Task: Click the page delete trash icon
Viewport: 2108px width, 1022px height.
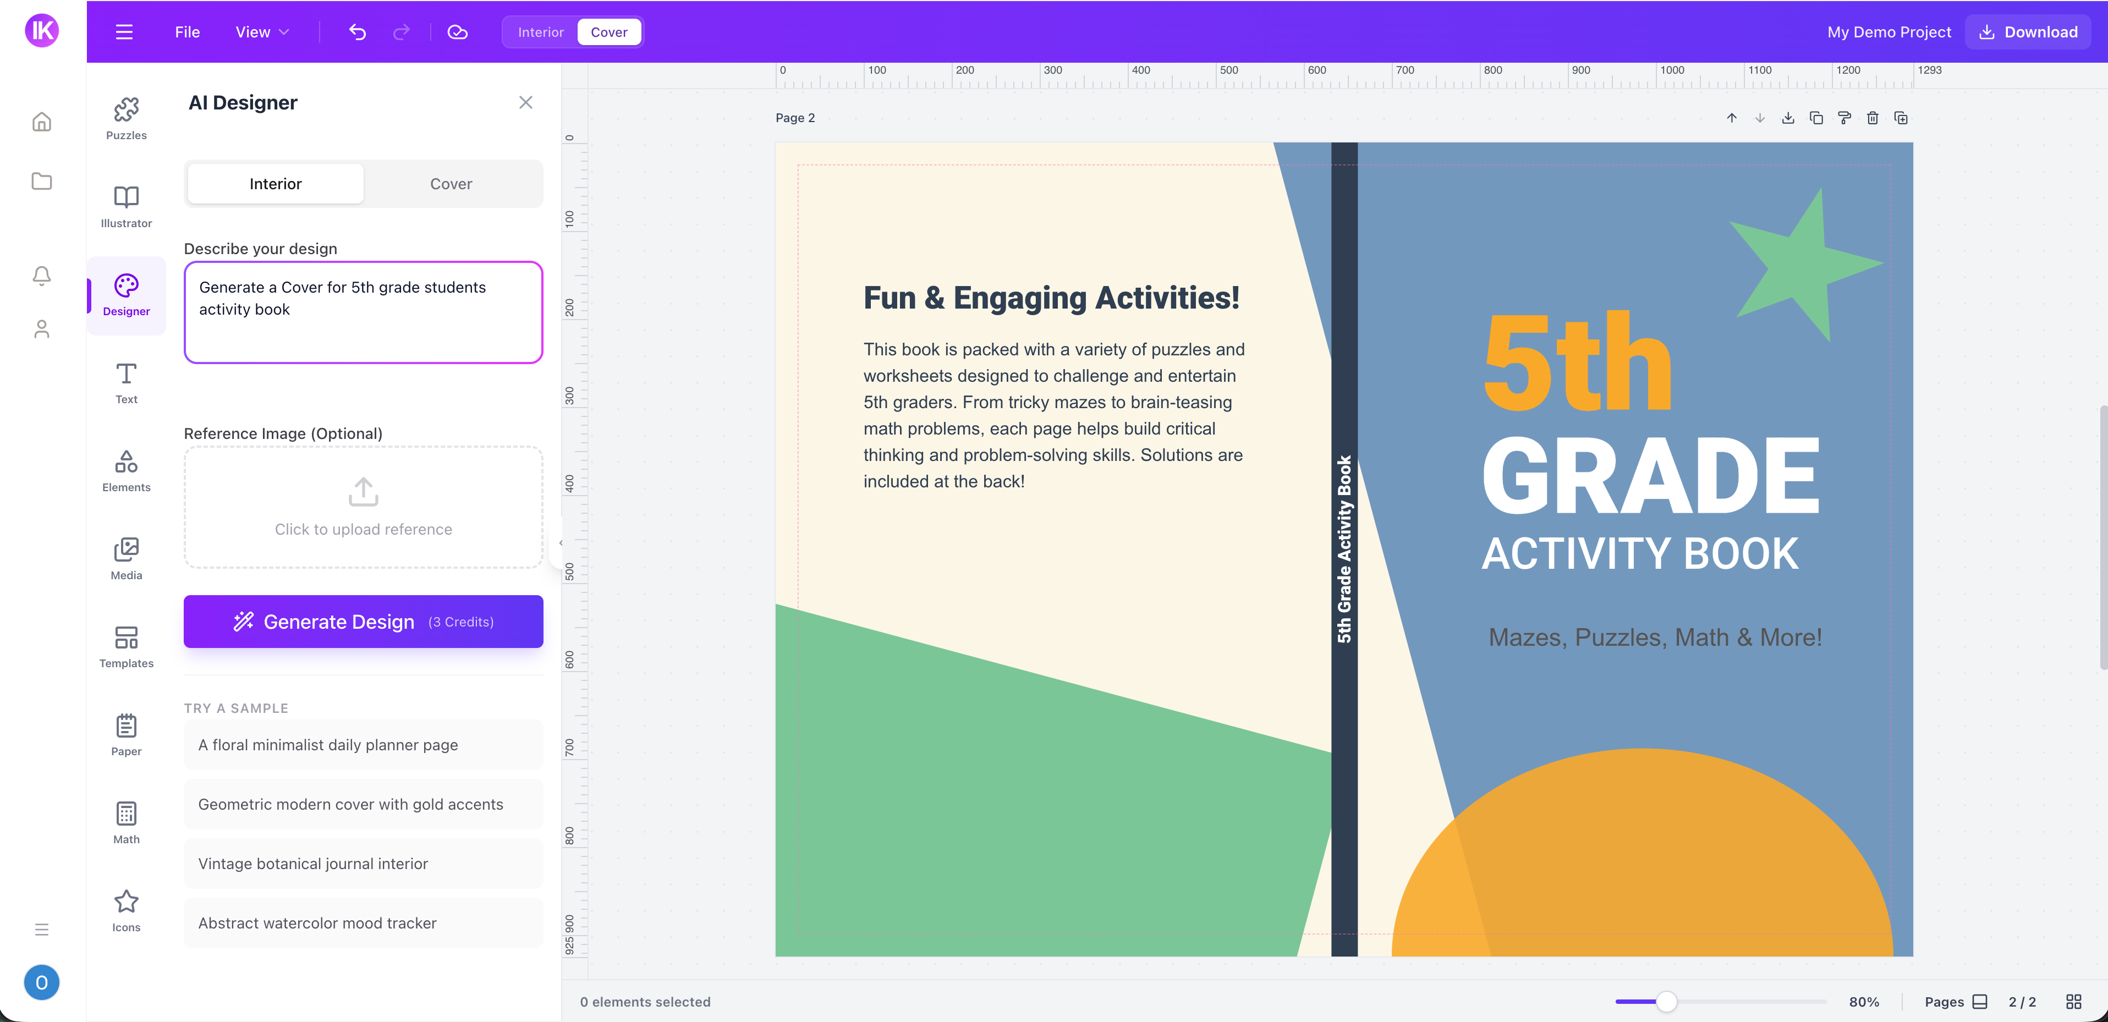Action: coord(1873,118)
